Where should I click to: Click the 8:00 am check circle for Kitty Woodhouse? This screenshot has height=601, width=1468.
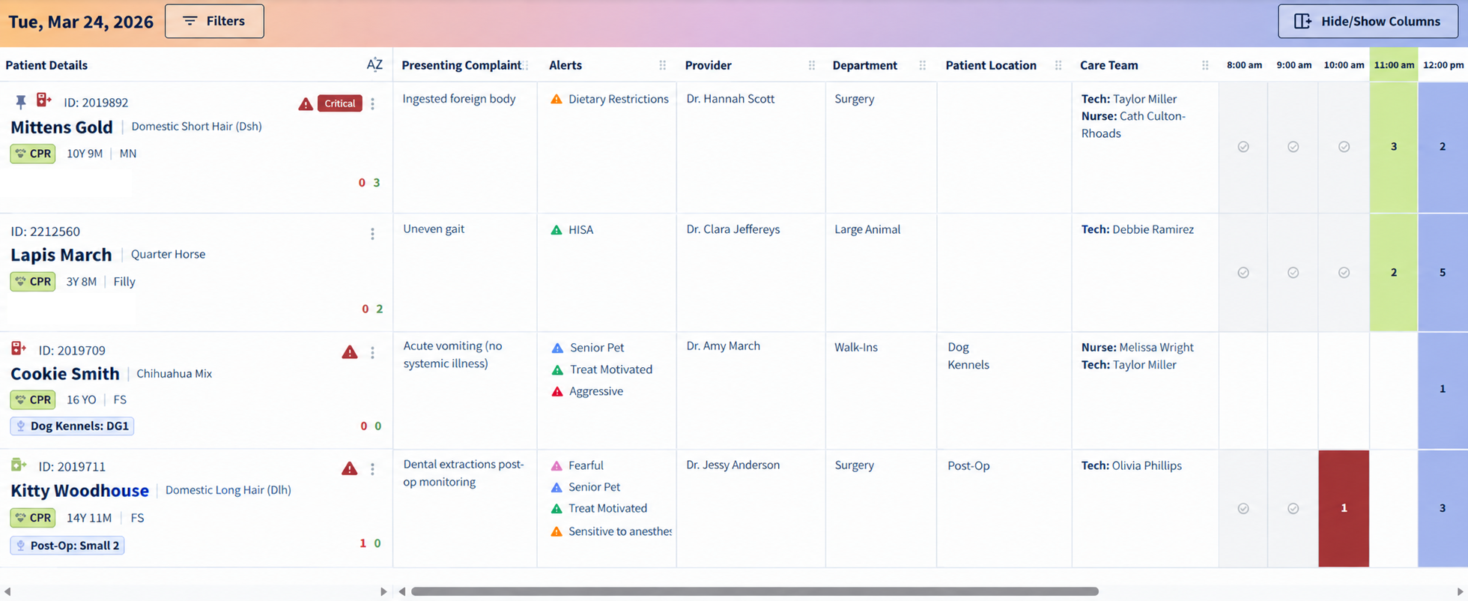(1243, 508)
